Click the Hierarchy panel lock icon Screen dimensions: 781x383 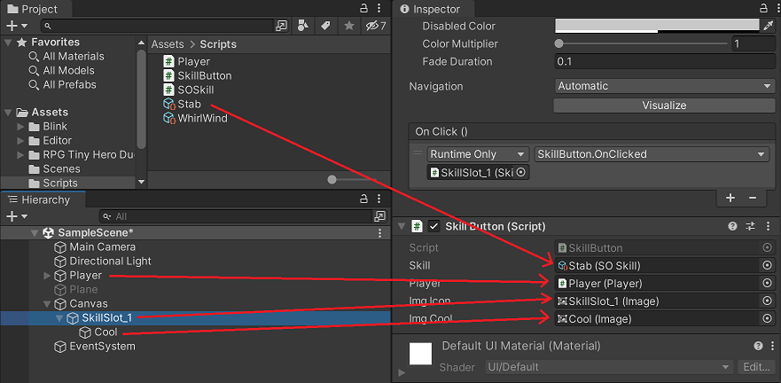364,199
